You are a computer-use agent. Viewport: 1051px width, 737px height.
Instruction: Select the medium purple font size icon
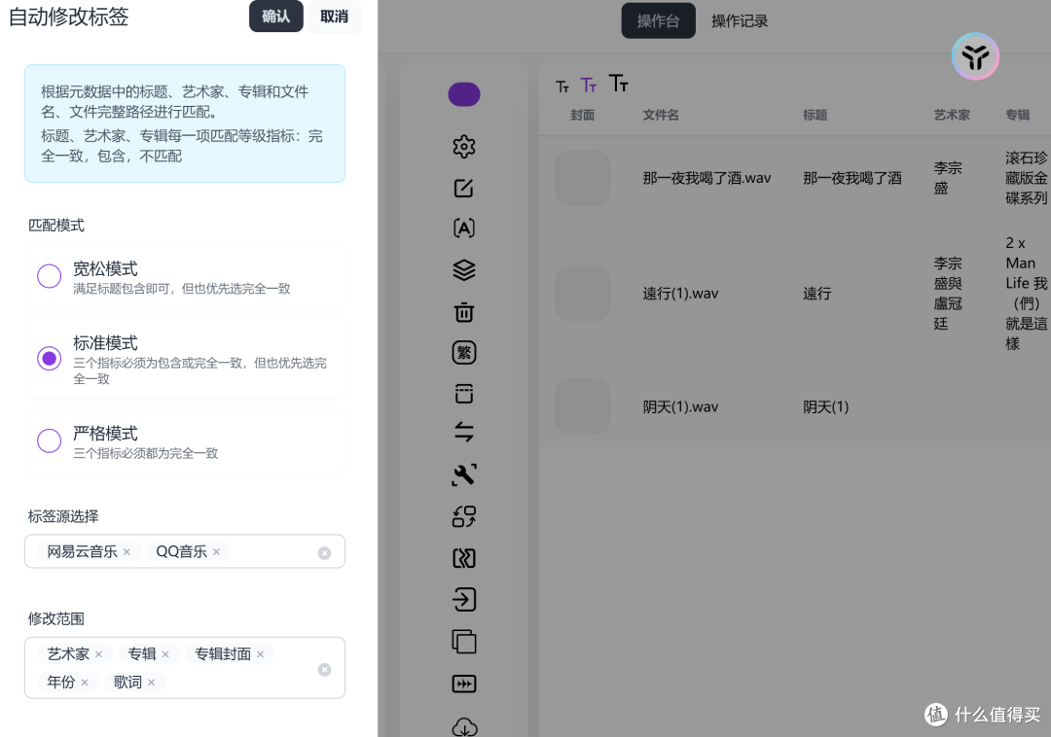(589, 85)
